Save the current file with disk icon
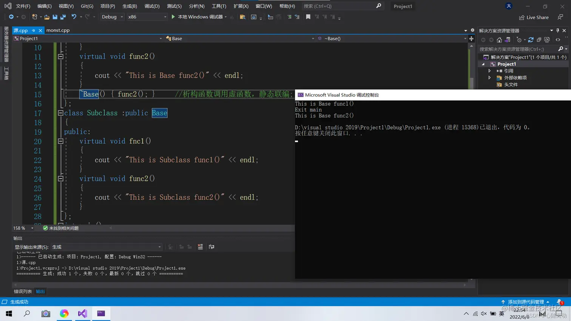This screenshot has width=571, height=321. [55, 17]
